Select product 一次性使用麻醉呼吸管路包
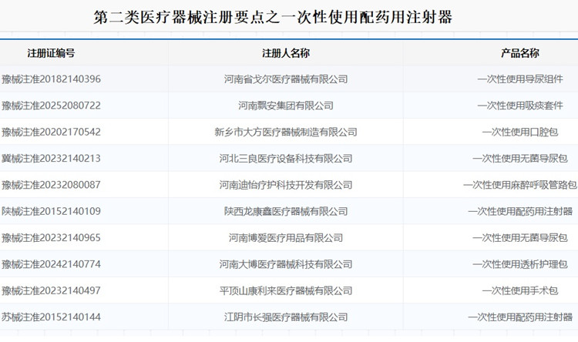578x342 pixels. point(520,185)
